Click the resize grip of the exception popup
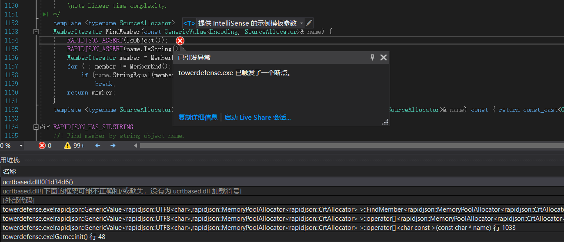 [385, 122]
